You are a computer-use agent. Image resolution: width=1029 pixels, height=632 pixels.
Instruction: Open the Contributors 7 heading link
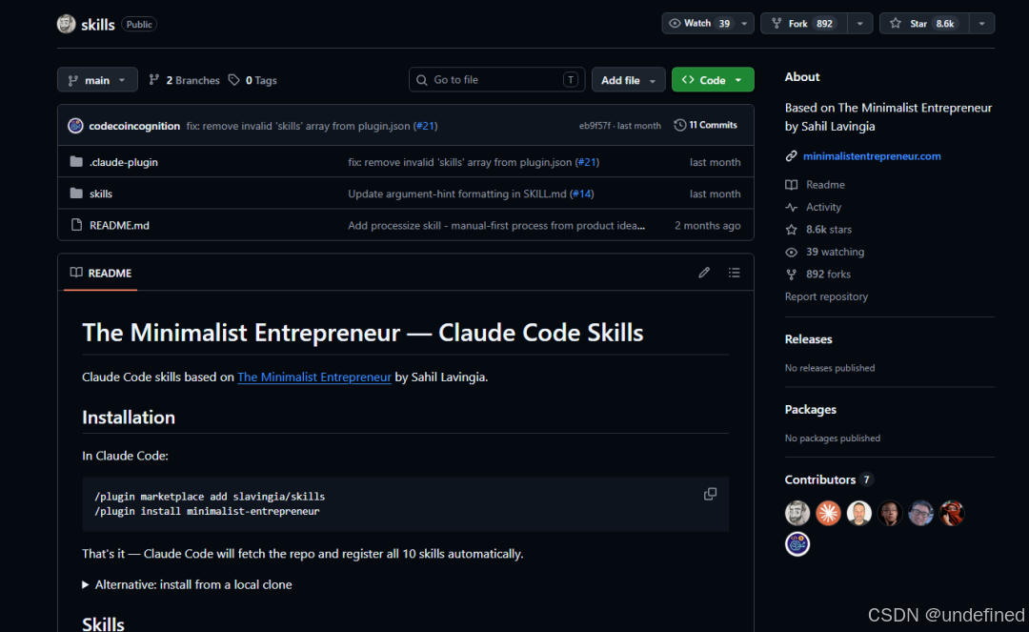point(829,479)
